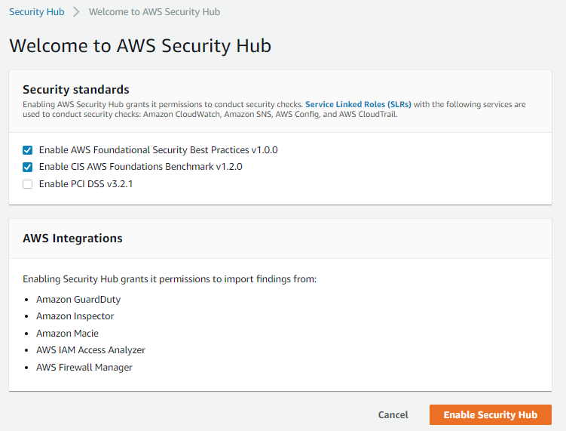Viewport: 566px width, 431px height.
Task: Click the breadcrumb chevron separator
Action: (x=77, y=12)
